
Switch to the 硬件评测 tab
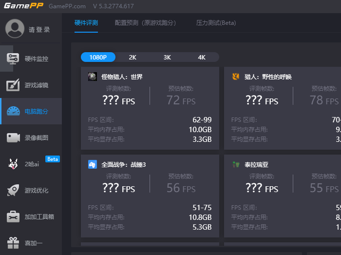pyautogui.click(x=86, y=23)
